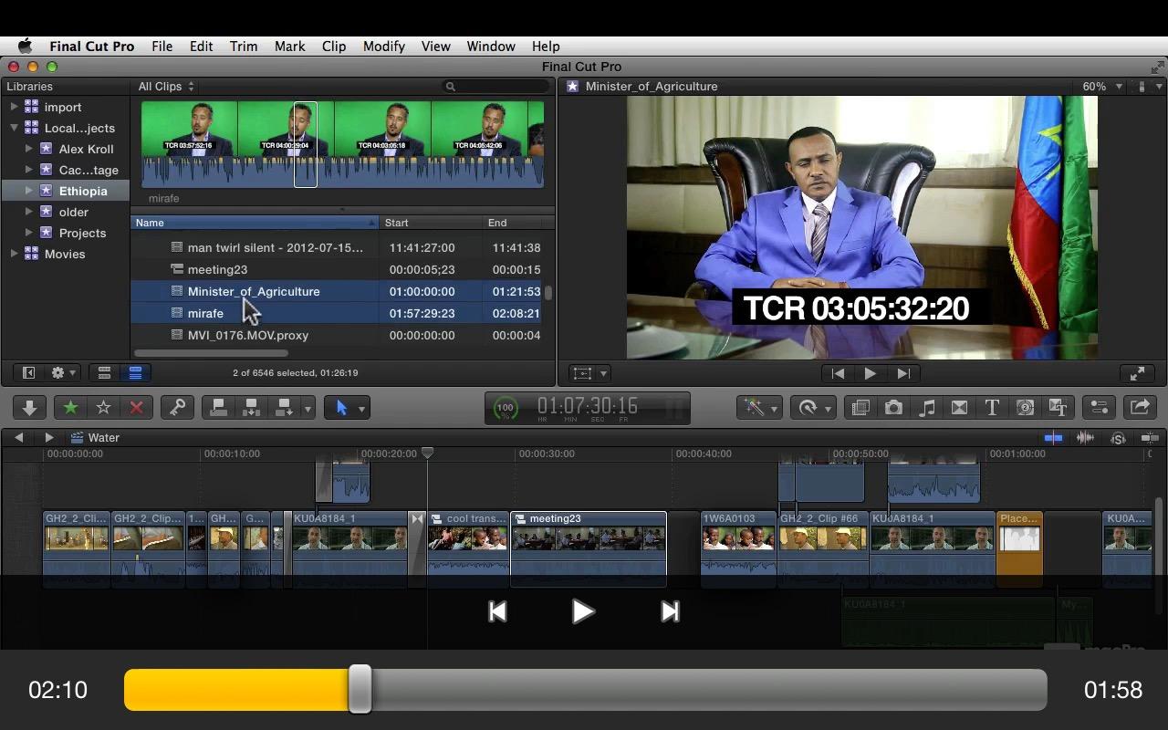Open the Apple menu

pos(25,47)
